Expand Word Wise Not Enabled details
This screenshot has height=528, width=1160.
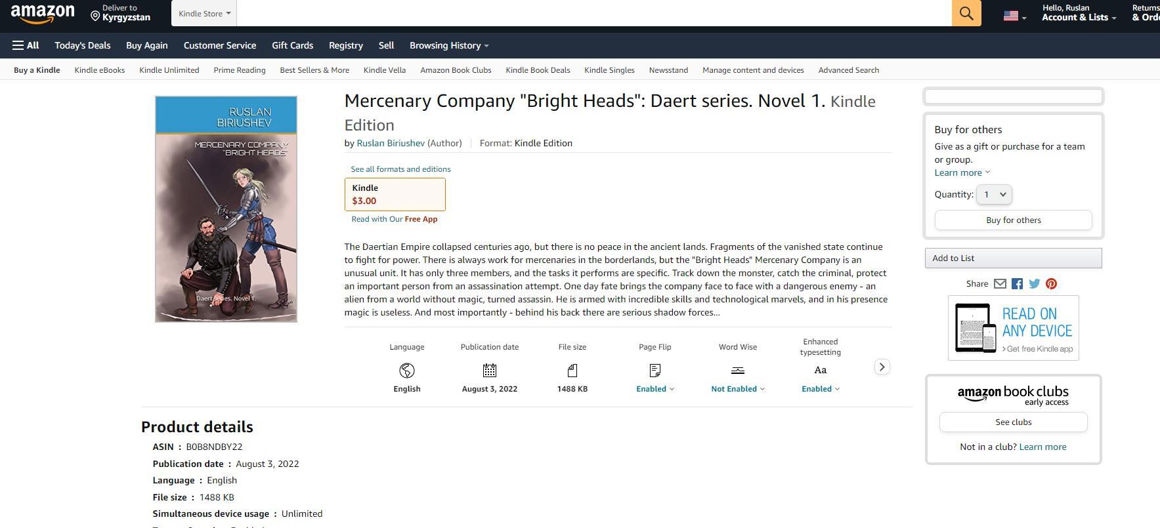737,389
